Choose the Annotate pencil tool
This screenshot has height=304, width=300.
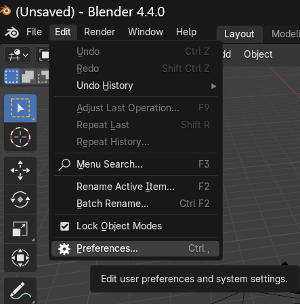coord(20,290)
